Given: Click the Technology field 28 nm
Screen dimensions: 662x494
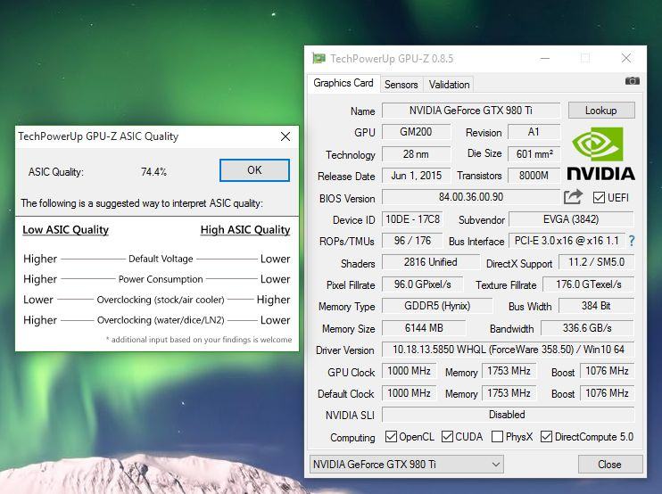Looking at the screenshot, I should [x=417, y=154].
